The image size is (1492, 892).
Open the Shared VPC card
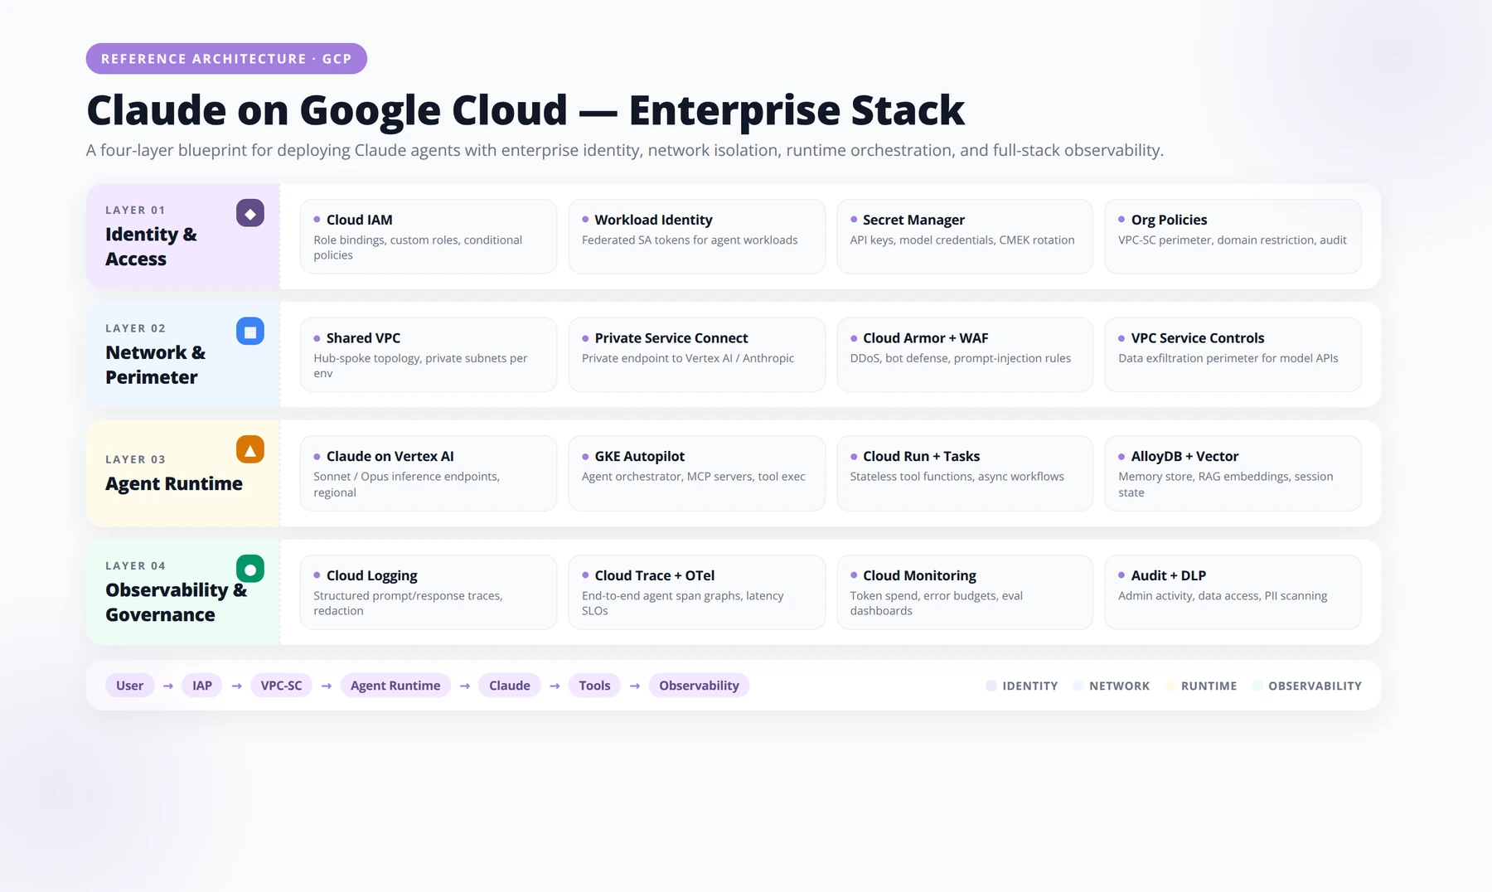click(x=429, y=355)
